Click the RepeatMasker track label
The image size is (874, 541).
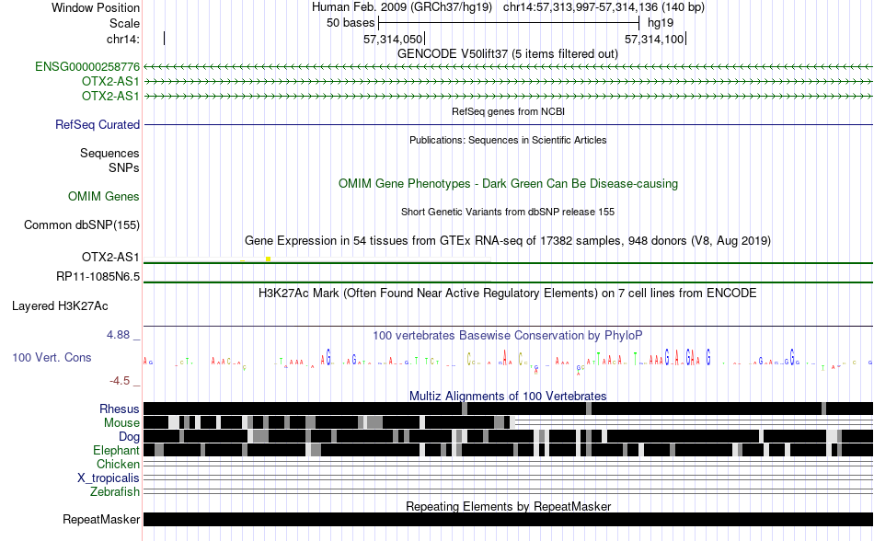101,519
